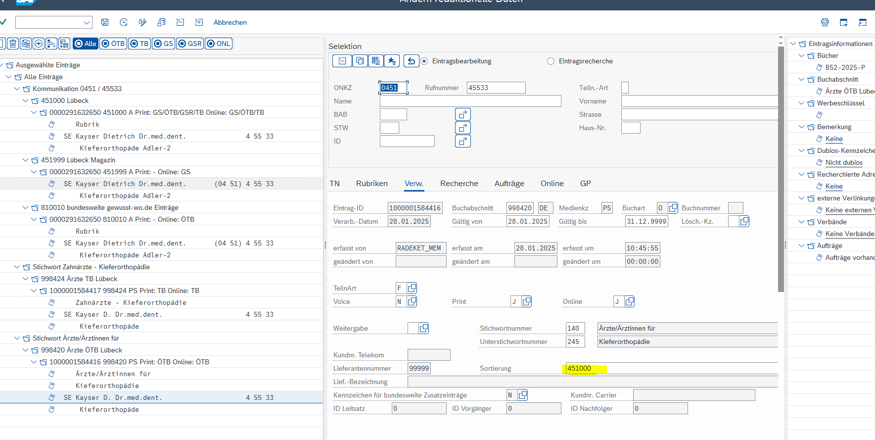
Task: Click the new-window icon next to the printer
Action: click(844, 22)
